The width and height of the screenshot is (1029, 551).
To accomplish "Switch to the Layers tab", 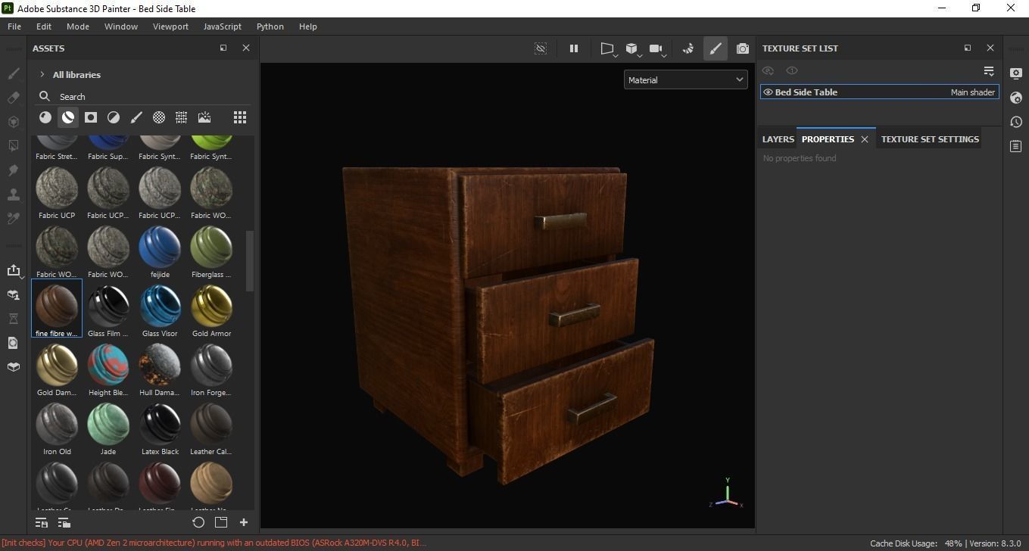I will (x=778, y=139).
